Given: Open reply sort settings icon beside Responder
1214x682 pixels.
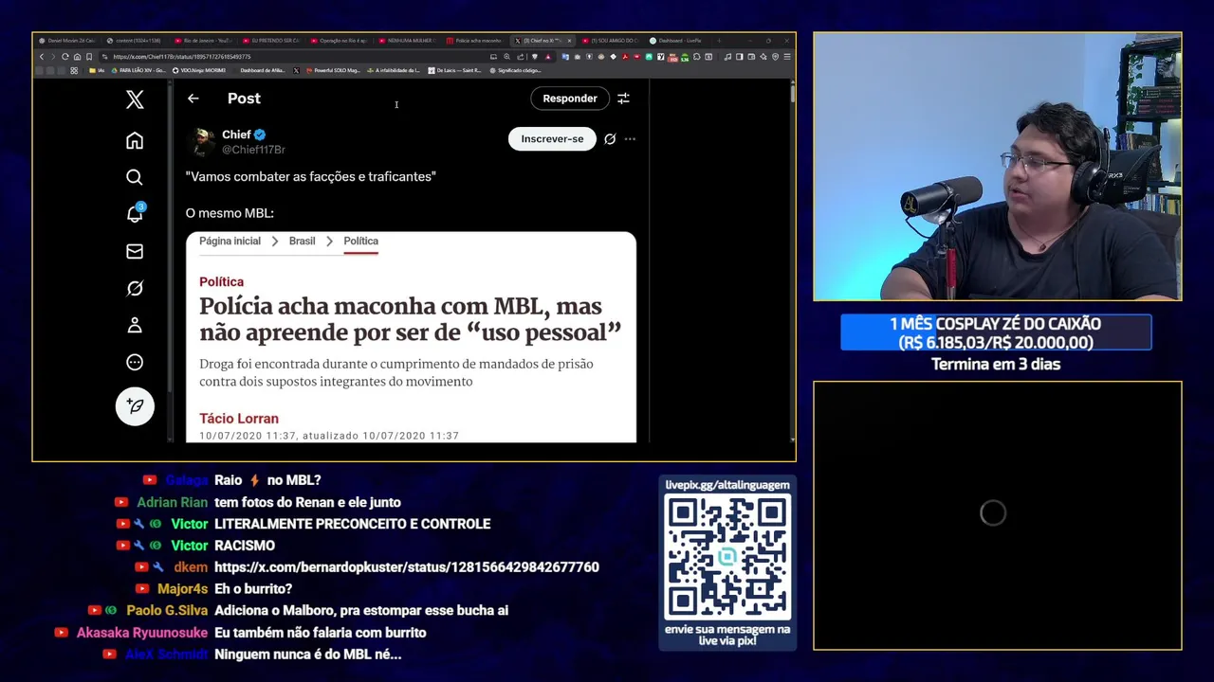Looking at the screenshot, I should pos(623,99).
